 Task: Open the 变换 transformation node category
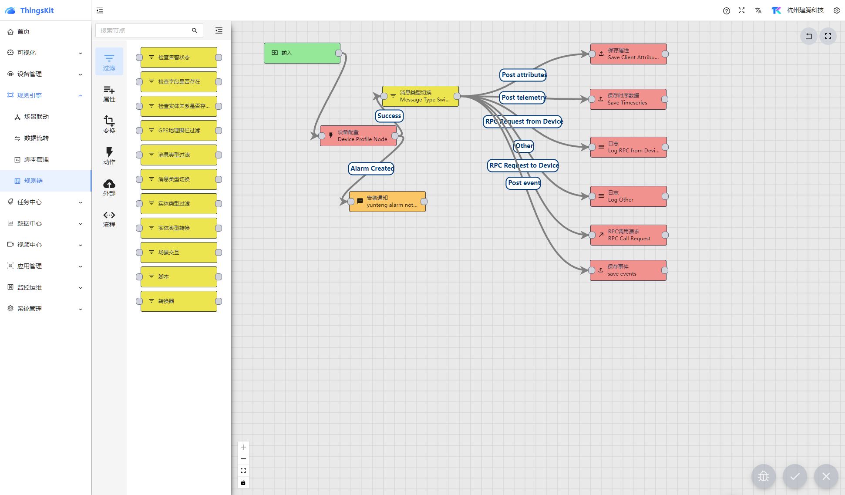pyautogui.click(x=109, y=125)
